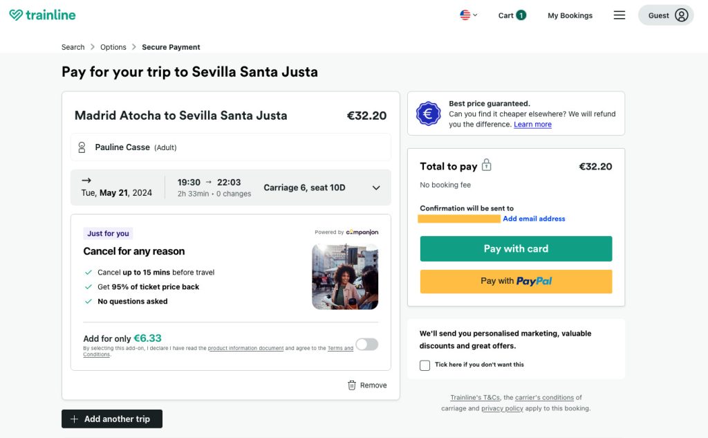Image resolution: width=708 pixels, height=438 pixels.
Task: Click the Pay with card button
Action: tap(516, 248)
